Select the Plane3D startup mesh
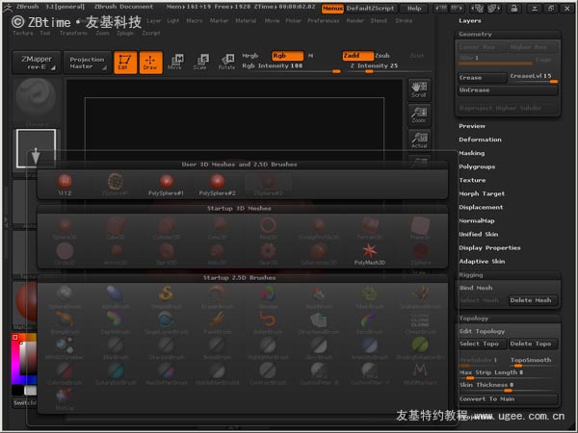The width and height of the screenshot is (578, 433). [x=420, y=228]
